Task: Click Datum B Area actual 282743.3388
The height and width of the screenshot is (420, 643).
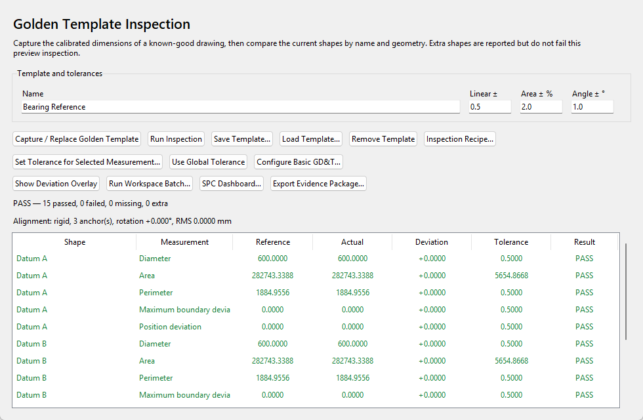Action: [353, 361]
